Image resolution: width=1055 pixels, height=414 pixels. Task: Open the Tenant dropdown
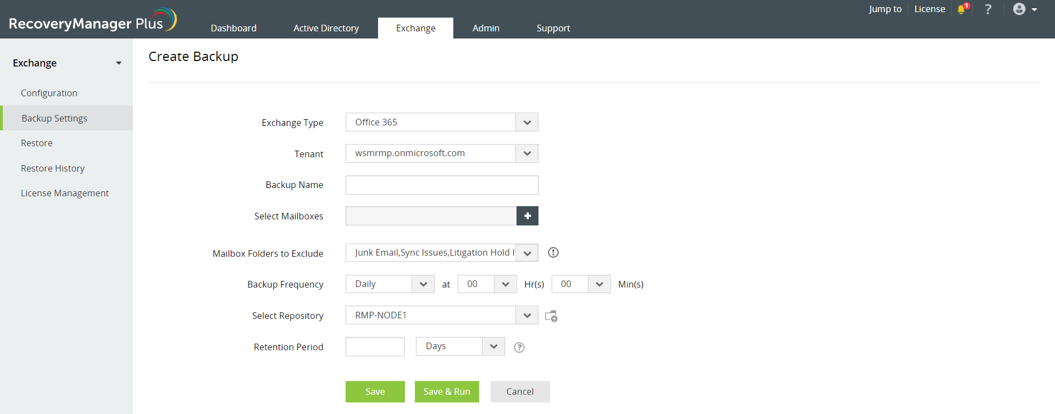pos(442,153)
